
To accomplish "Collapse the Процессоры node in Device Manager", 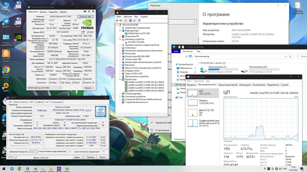I will [120, 79].
